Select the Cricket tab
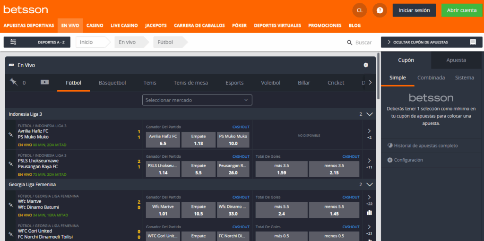Screen dimensions: 484x241 pos(336,83)
